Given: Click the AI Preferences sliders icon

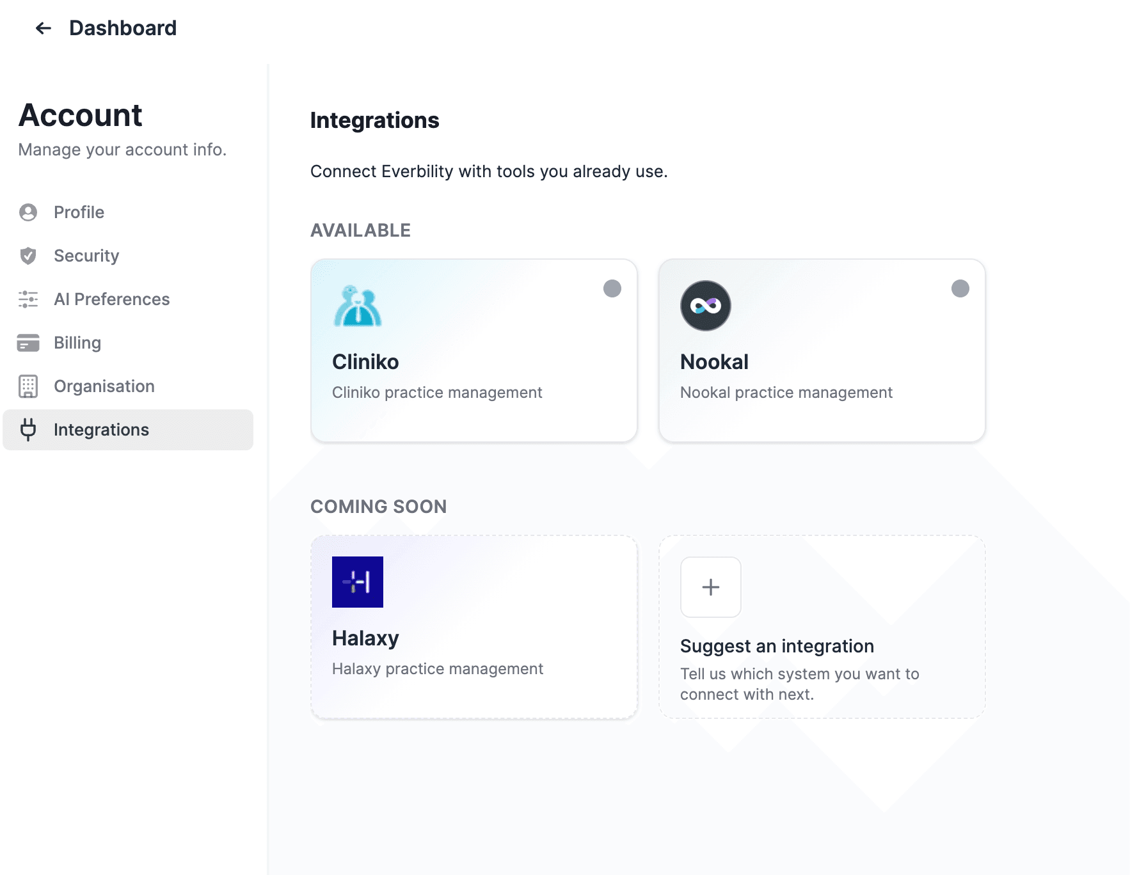Looking at the screenshot, I should point(28,299).
